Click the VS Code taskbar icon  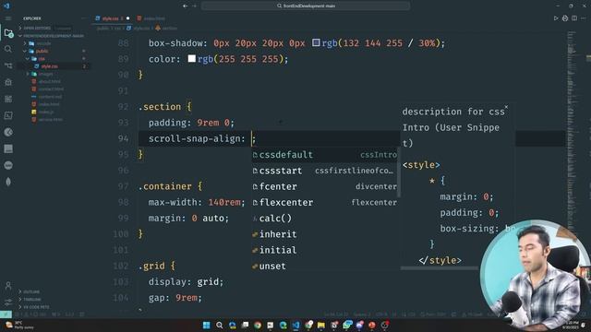pos(295,326)
